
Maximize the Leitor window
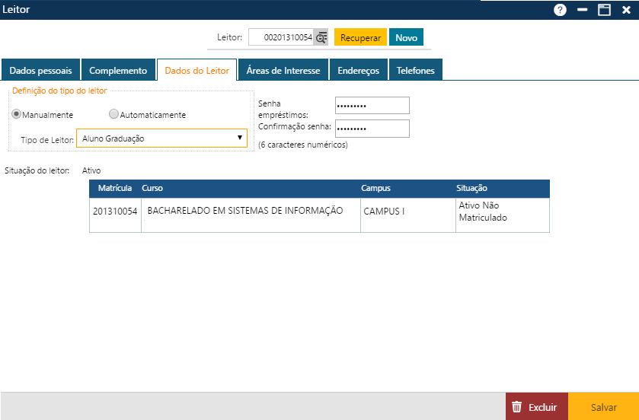(604, 10)
